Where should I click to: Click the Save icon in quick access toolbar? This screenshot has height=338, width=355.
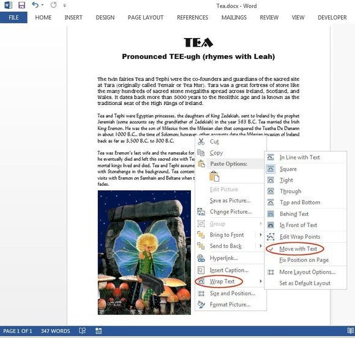point(22,5)
